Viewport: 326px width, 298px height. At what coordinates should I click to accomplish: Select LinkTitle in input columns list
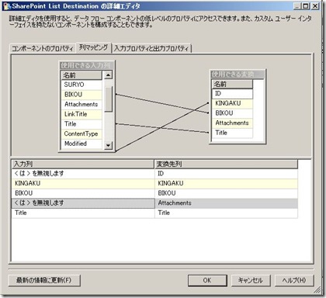81,114
